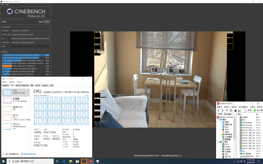Click the resource monitor gauge icon in Task Manager
263x164 pixels.
(22, 154)
